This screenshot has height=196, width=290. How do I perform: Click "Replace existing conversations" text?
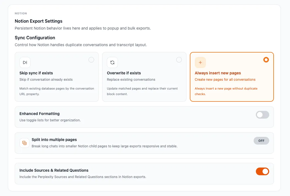(x=131, y=80)
